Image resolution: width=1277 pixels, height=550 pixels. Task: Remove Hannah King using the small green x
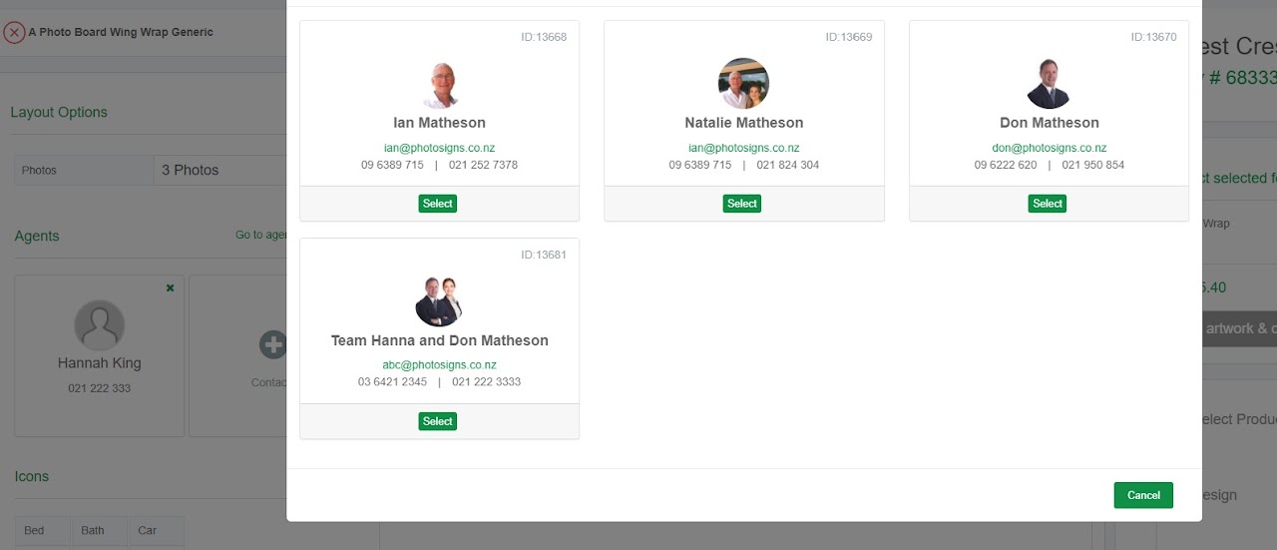[x=170, y=287]
